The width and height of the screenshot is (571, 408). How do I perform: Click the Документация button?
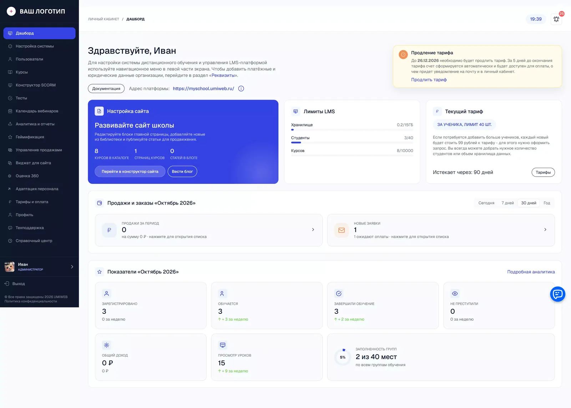(x=106, y=89)
